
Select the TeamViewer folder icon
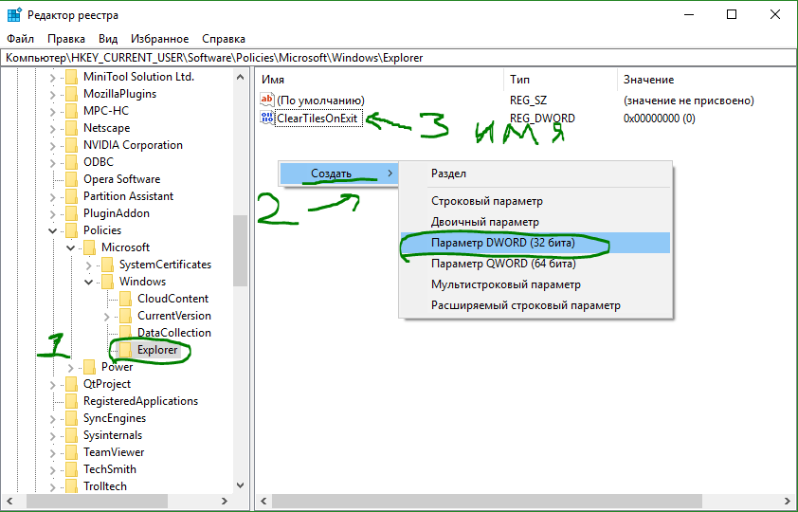coord(71,452)
